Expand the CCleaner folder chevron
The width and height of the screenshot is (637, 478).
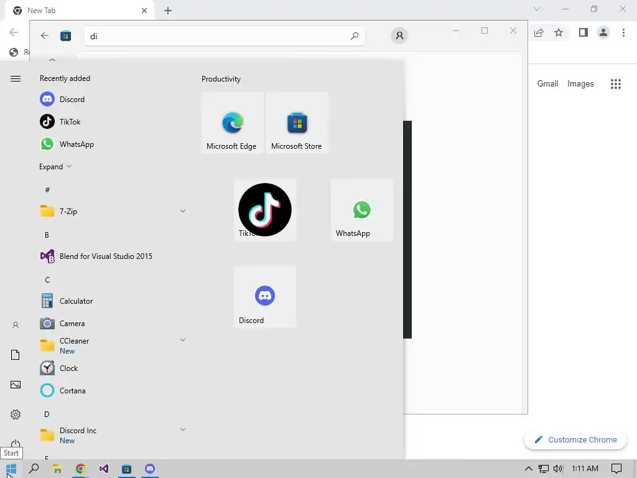pos(183,340)
